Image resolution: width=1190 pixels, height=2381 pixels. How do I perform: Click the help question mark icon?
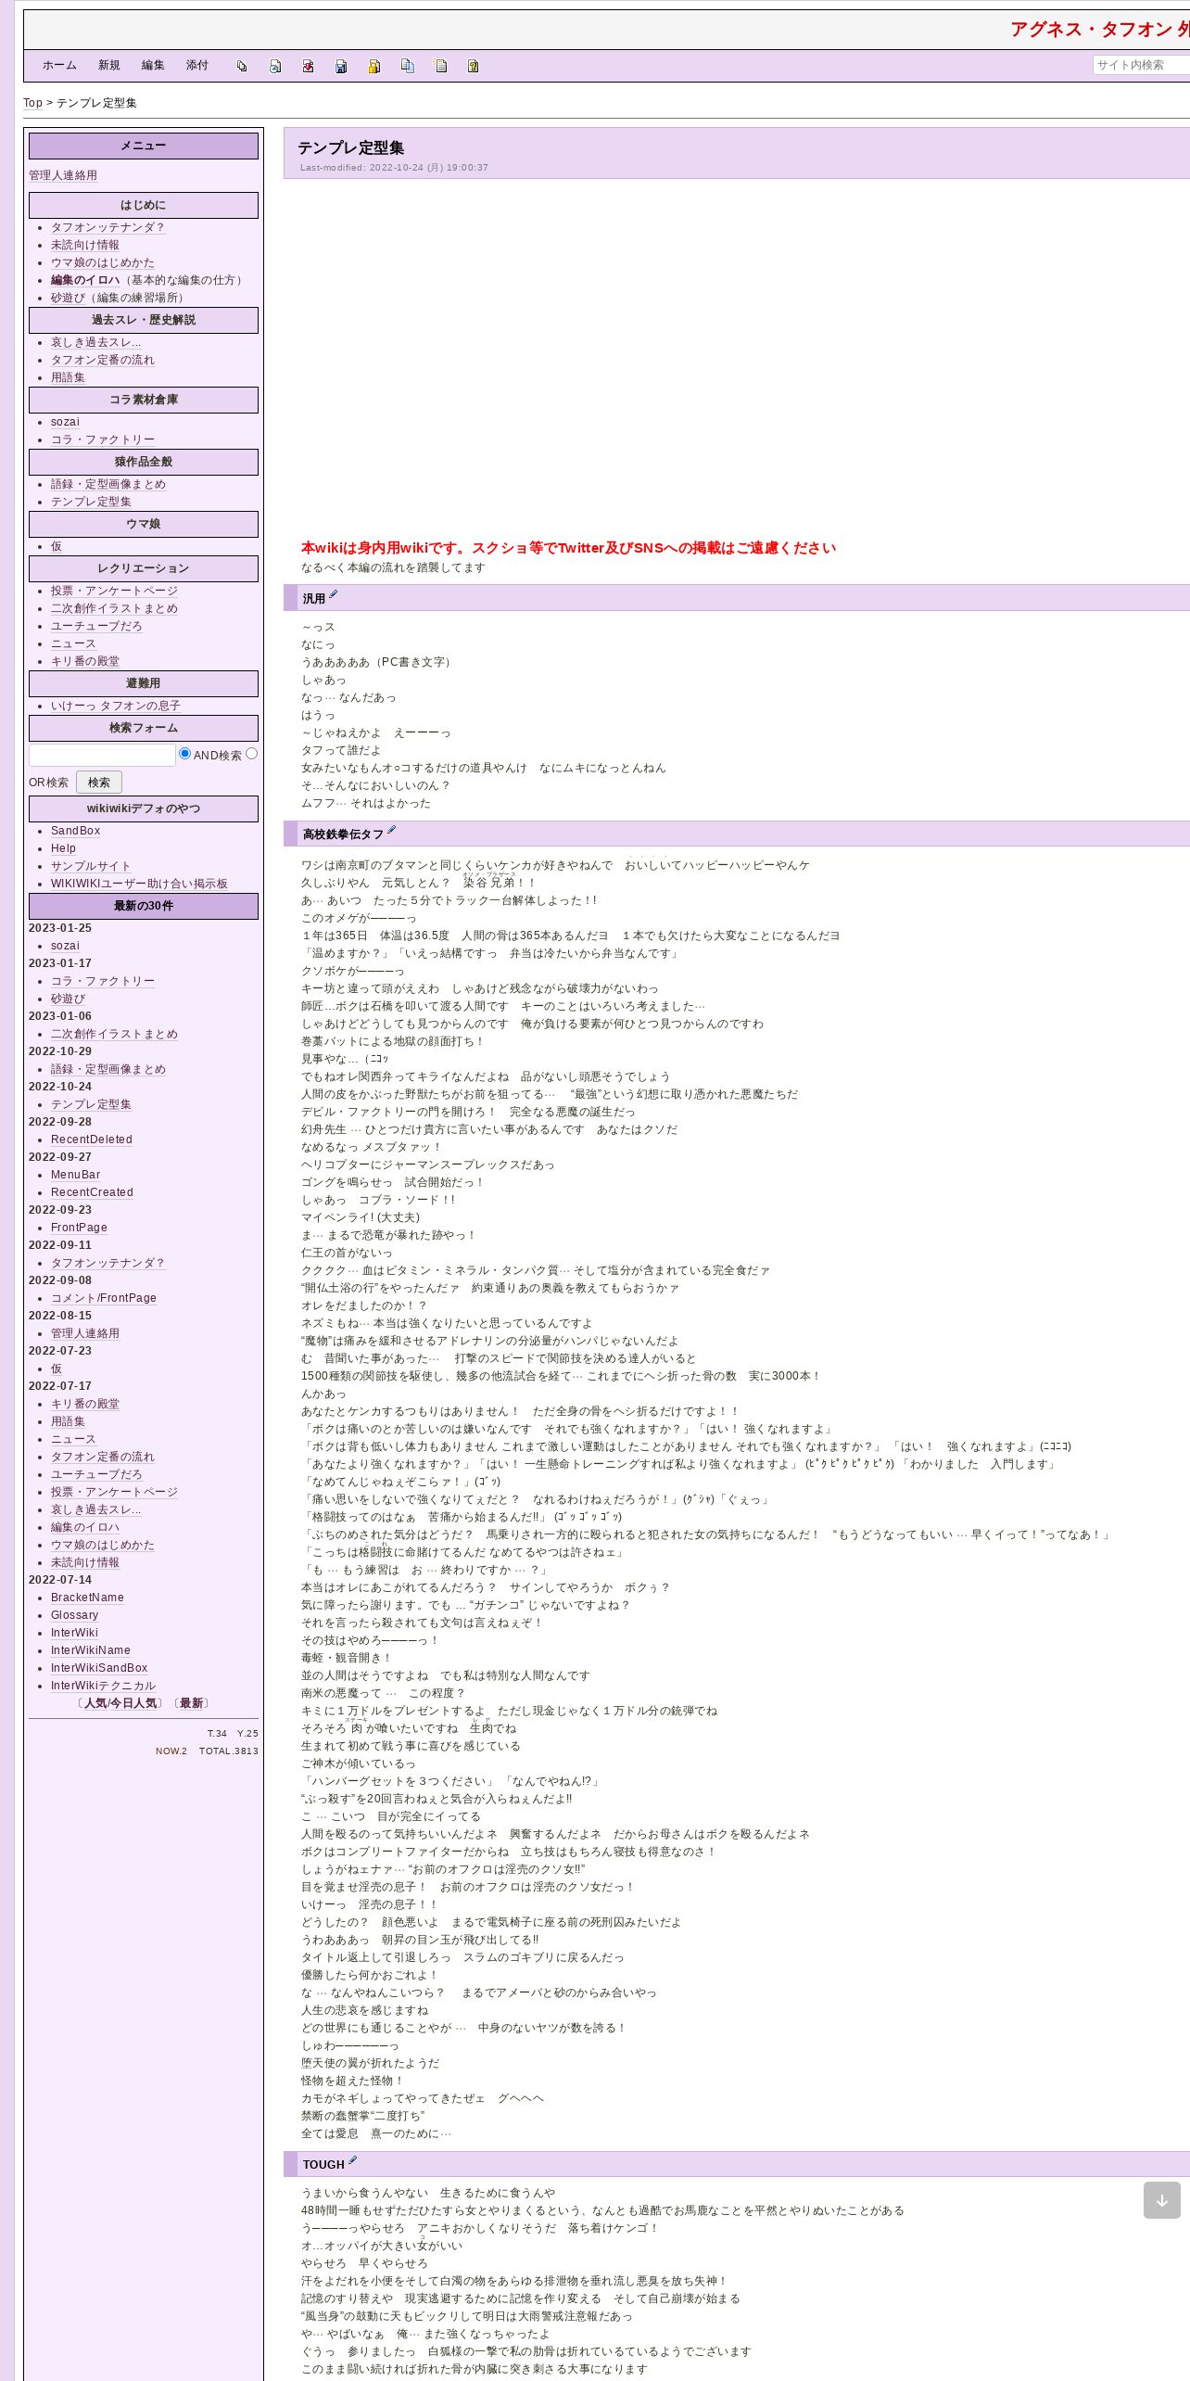[x=473, y=66]
